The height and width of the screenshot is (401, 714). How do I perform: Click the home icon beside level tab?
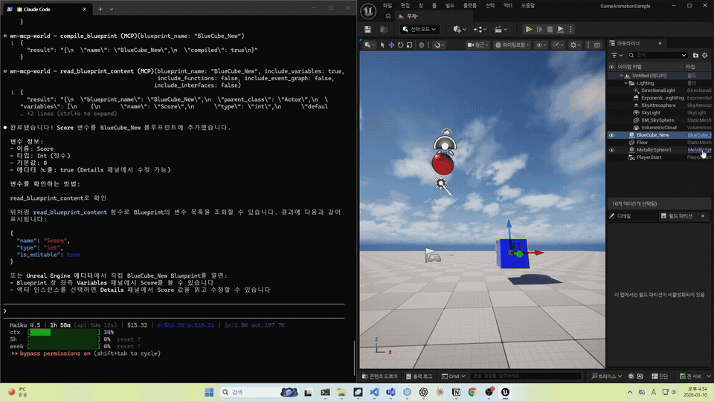[x=388, y=16]
